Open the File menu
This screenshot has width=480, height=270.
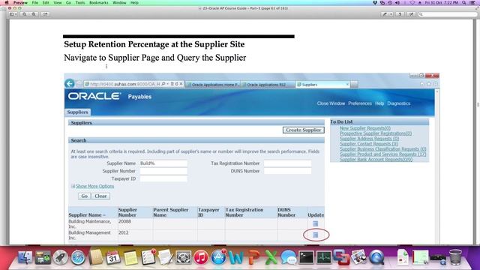pos(35,2)
